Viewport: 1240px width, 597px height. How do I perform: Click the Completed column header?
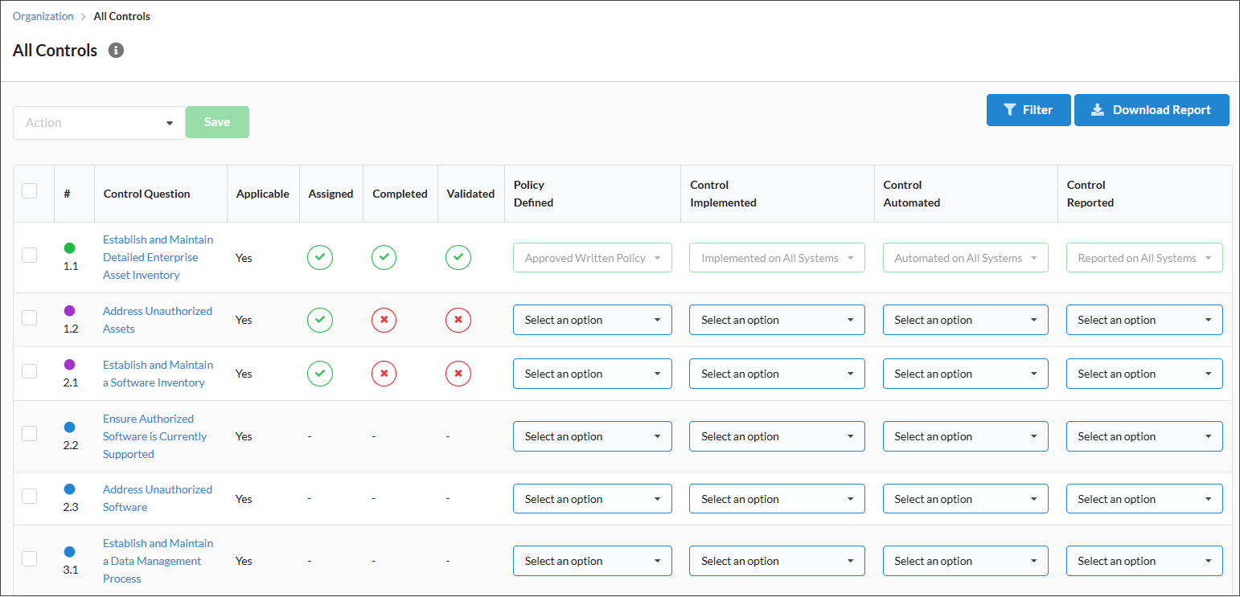pyautogui.click(x=400, y=194)
